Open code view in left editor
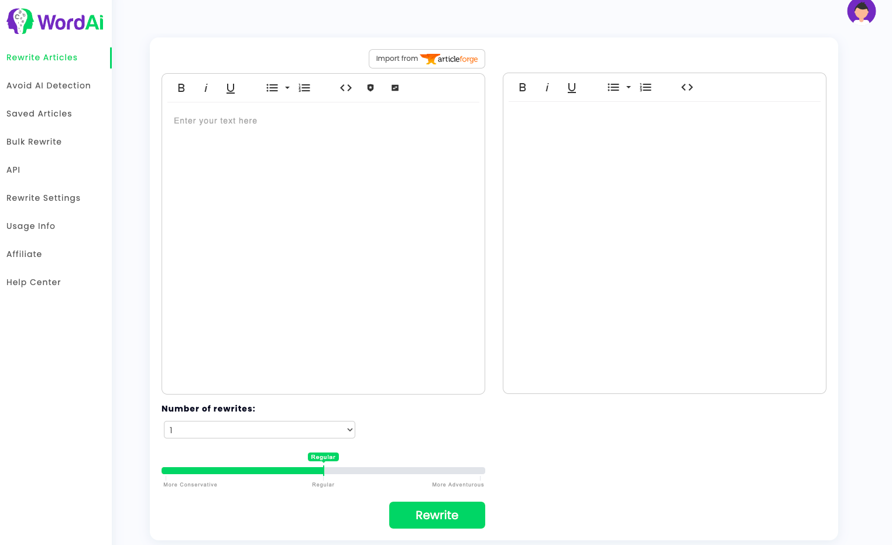Viewport: 892px width, 545px height. coord(346,88)
